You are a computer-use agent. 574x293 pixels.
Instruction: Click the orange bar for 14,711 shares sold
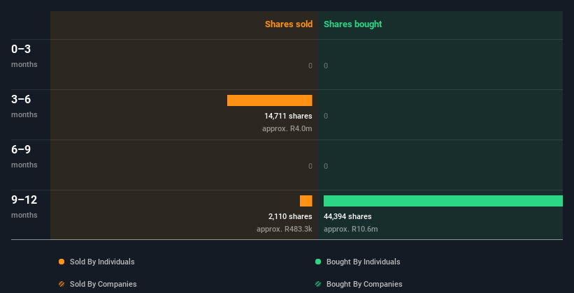269,100
